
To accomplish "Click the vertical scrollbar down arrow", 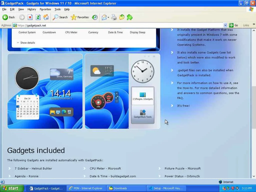I will [254, 176].
